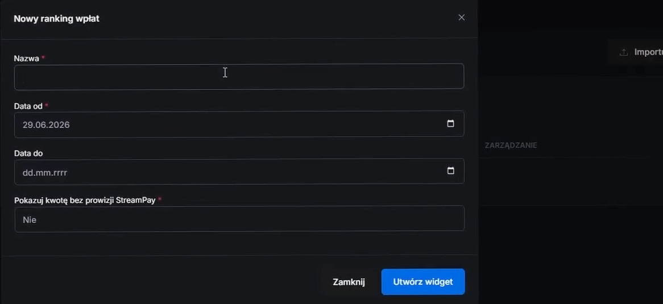Click the Import button text
This screenshot has height=304, width=663.
pyautogui.click(x=648, y=52)
